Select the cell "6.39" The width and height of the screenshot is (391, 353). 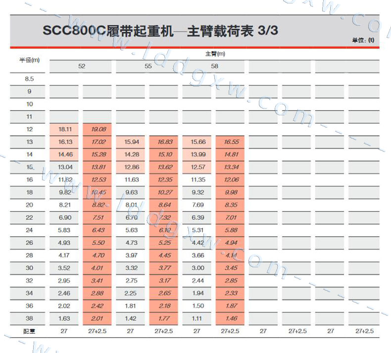(198, 217)
